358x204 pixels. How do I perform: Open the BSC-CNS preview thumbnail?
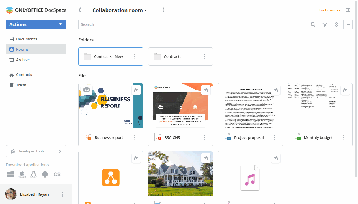180,106
